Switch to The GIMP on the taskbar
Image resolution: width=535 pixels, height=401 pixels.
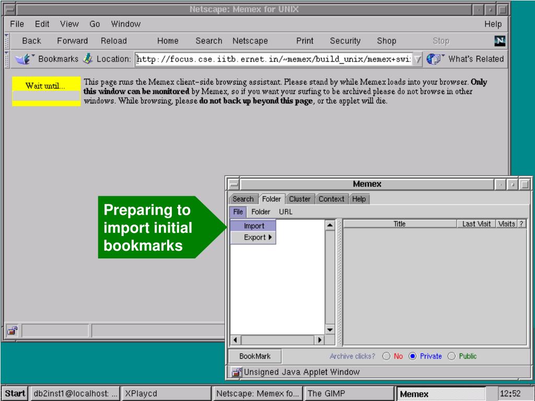click(x=350, y=394)
